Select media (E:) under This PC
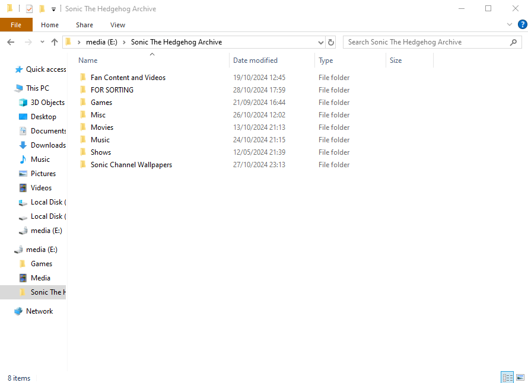This screenshot has height=383, width=528. [46, 231]
